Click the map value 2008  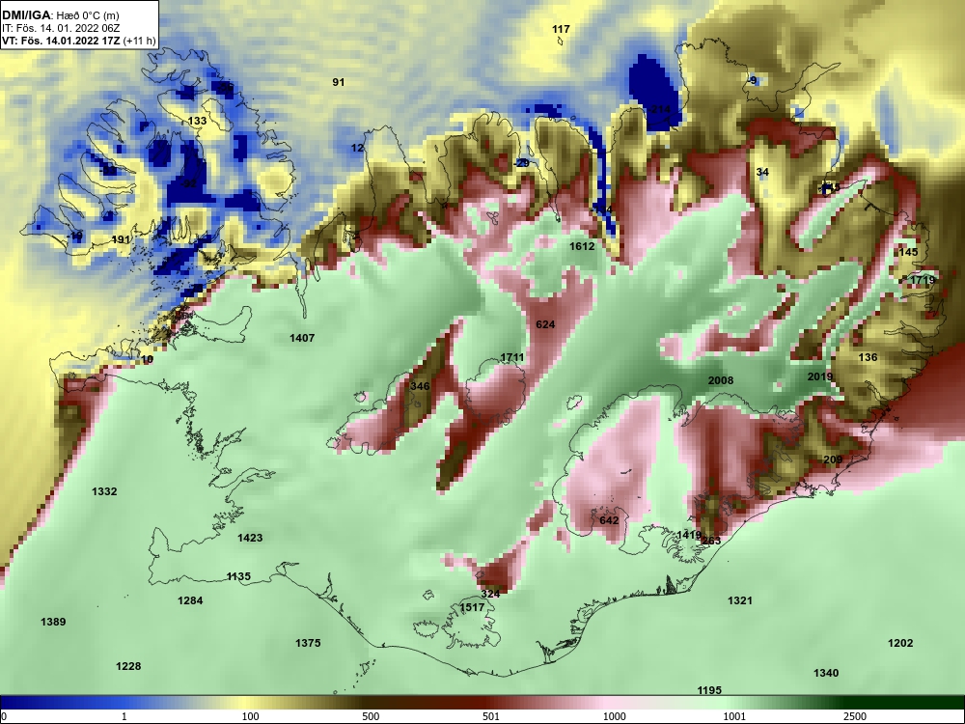[x=721, y=380]
